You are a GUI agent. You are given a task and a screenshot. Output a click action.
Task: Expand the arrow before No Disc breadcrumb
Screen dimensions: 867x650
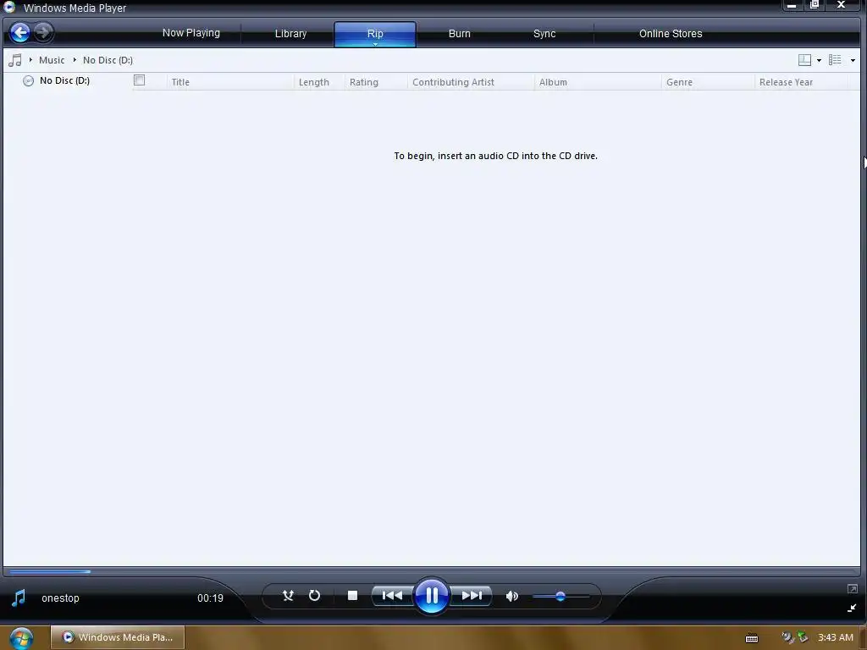point(75,60)
